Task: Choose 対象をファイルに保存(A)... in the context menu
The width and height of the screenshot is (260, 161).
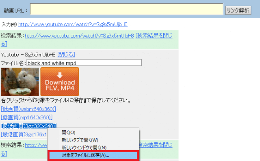Action: (x=93, y=155)
